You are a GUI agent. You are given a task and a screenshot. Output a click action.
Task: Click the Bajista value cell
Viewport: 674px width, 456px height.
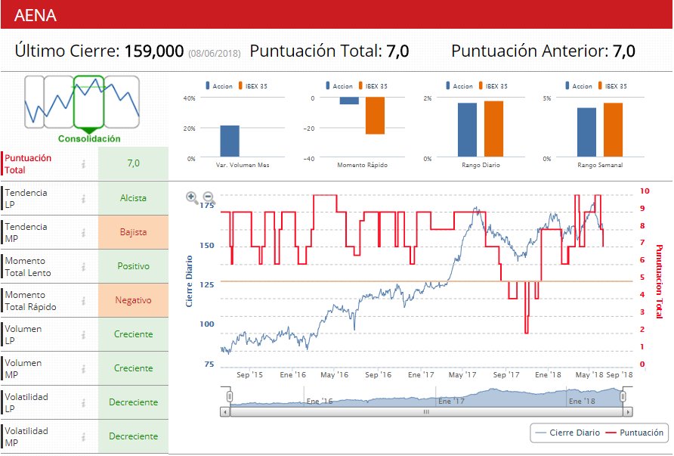pyautogui.click(x=133, y=232)
